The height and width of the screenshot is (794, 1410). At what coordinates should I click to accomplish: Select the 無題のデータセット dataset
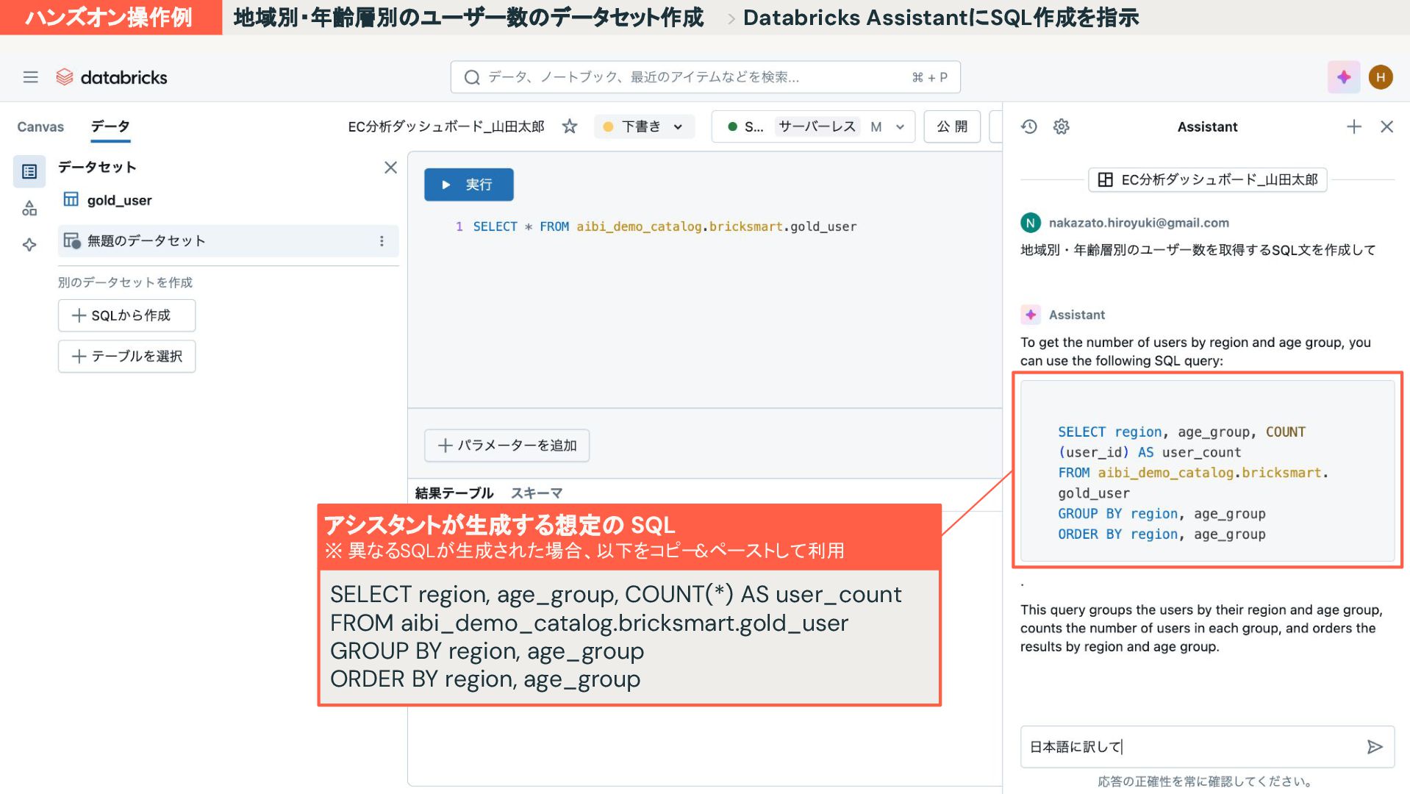228,241
